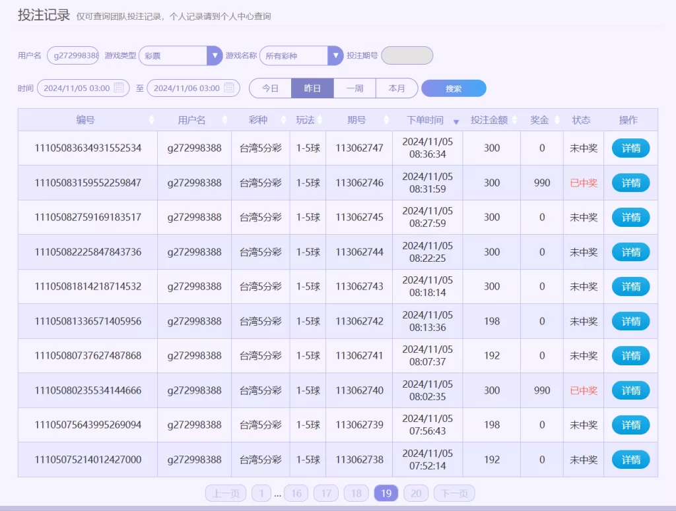Viewport: 676px width, 511px height.
Task: Click bet amount 198 for period 113062742
Action: pyautogui.click(x=492, y=321)
